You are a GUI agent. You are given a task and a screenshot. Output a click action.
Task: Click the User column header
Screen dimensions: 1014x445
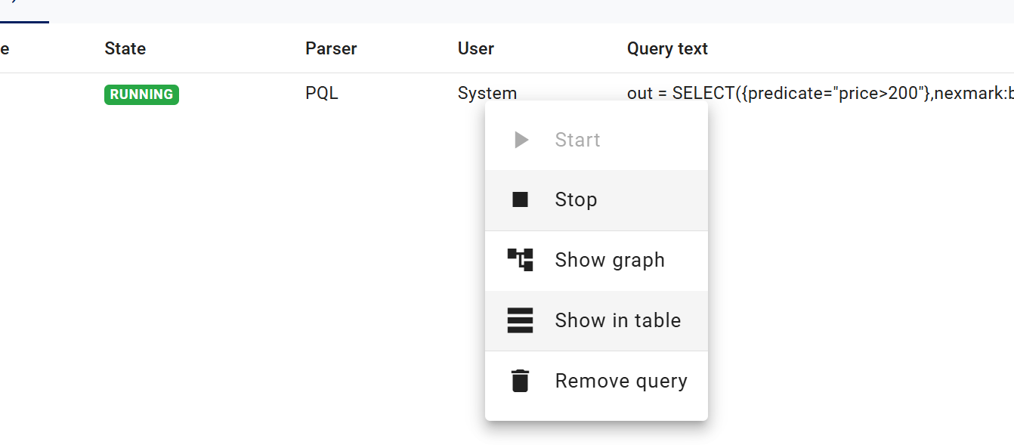pos(475,48)
